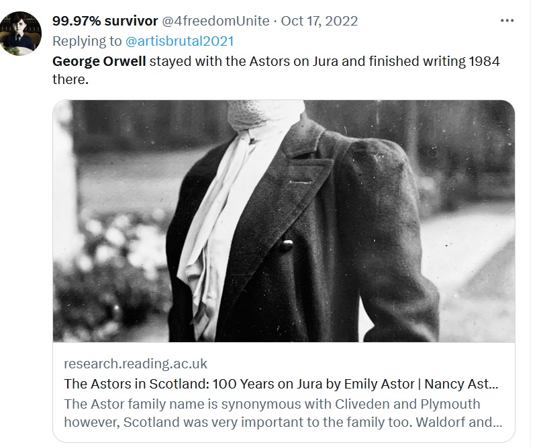
Task: Click the word "Jura" in the tweet body
Action: pyautogui.click(x=337, y=61)
